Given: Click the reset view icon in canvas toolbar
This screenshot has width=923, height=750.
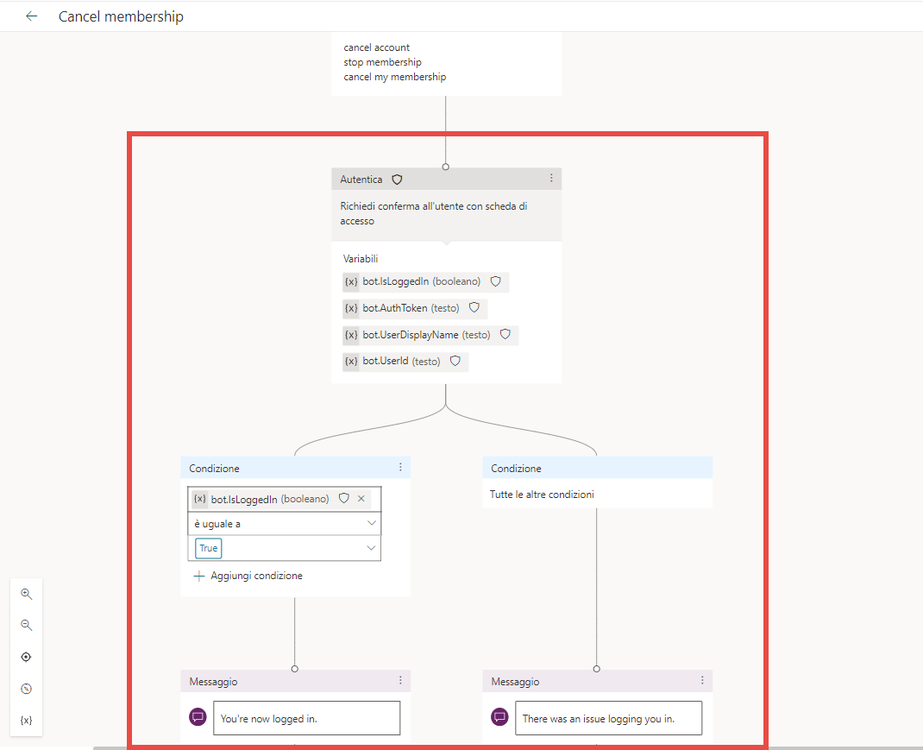Looking at the screenshot, I should tap(26, 689).
